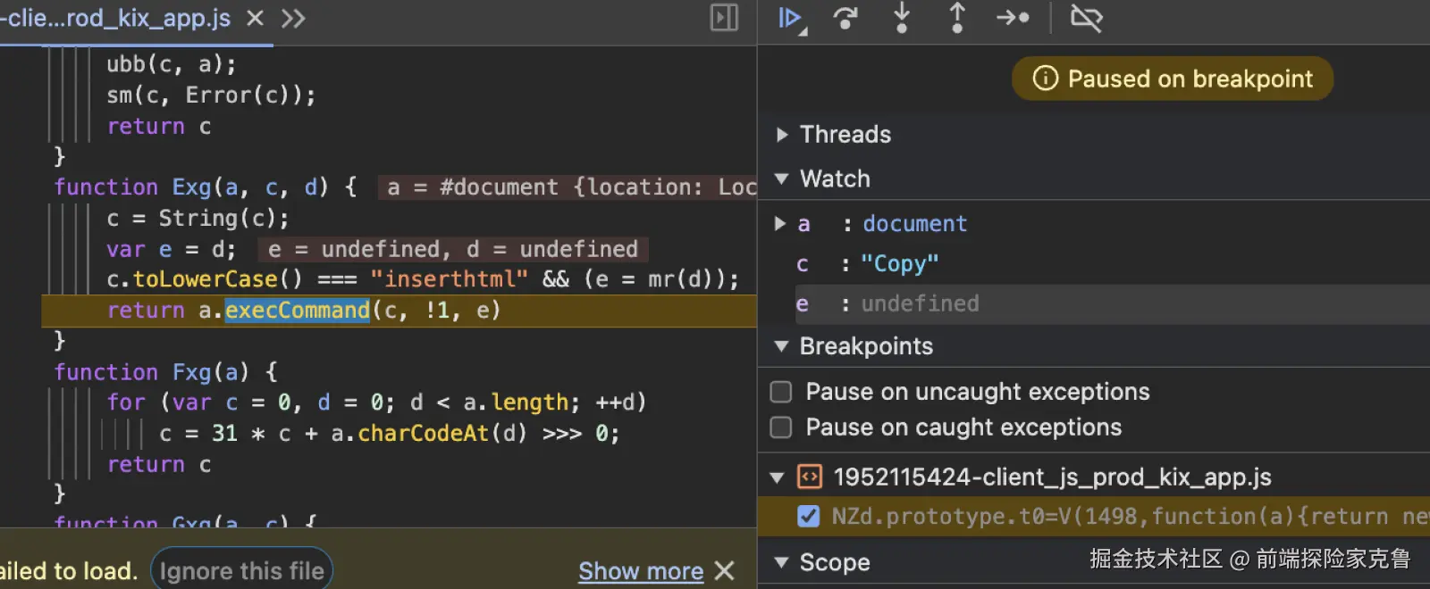Collapse the Breakpoints section
This screenshot has height=589, width=1430.
tap(782, 346)
